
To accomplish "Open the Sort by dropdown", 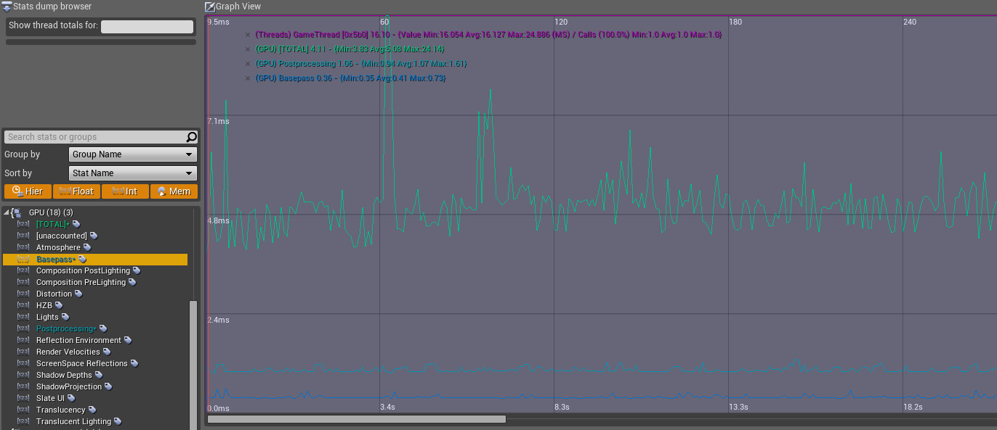I will (x=133, y=173).
